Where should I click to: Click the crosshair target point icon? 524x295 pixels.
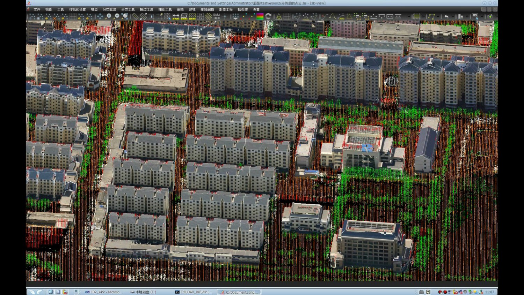225,16
